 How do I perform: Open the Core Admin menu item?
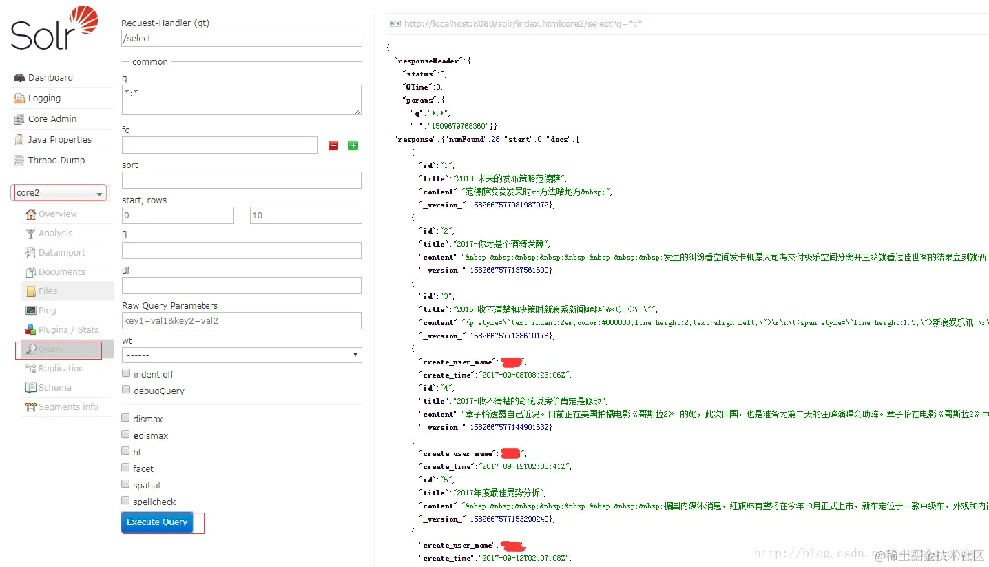click(x=52, y=119)
